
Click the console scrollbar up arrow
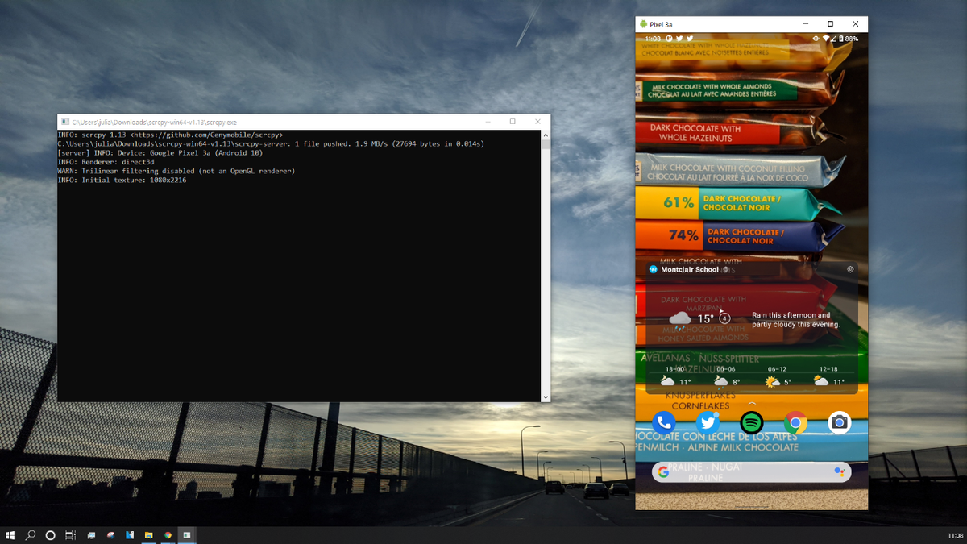tap(546, 135)
